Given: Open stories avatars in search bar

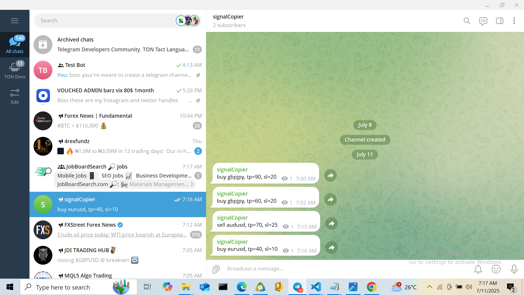Looking at the screenshot, I should (x=188, y=21).
